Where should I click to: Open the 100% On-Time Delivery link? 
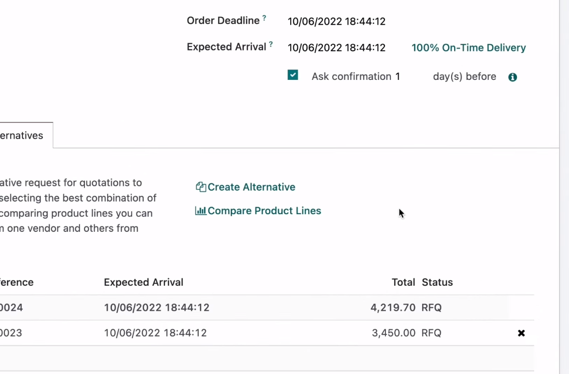pos(468,48)
